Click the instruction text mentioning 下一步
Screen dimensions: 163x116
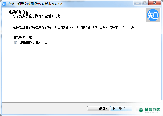(x=76, y=27)
